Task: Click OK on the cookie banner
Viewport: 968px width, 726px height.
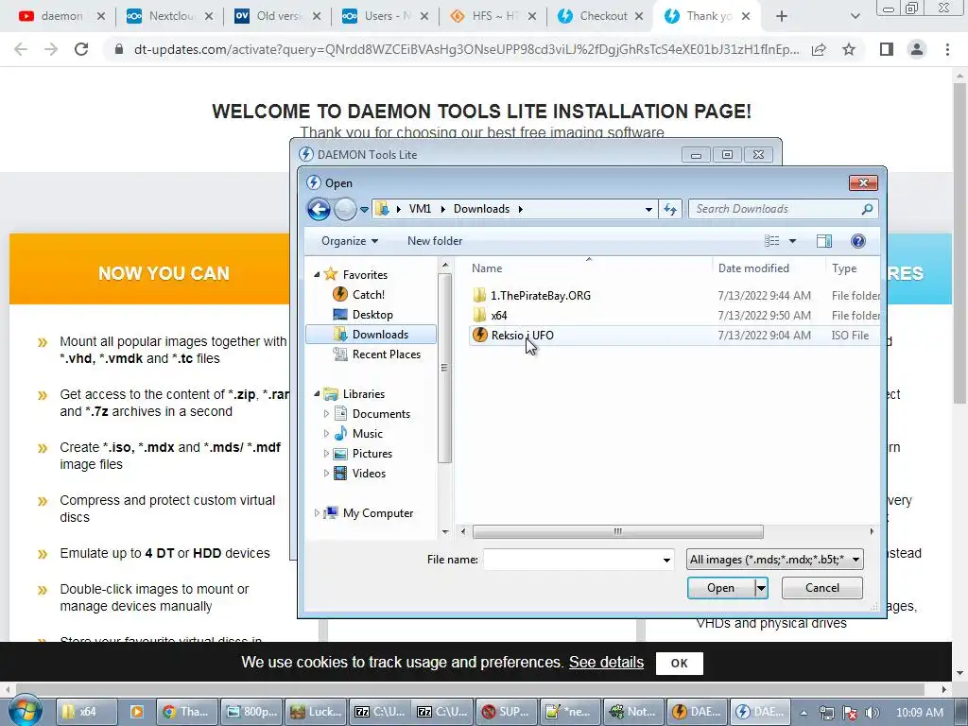Action: tap(679, 663)
